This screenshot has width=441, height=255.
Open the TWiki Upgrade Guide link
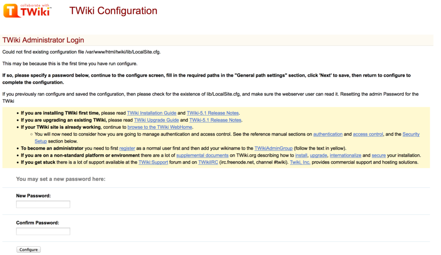156,120
